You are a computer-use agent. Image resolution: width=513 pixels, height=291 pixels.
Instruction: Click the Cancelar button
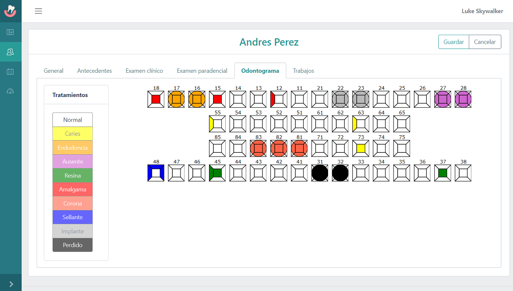[484, 42]
